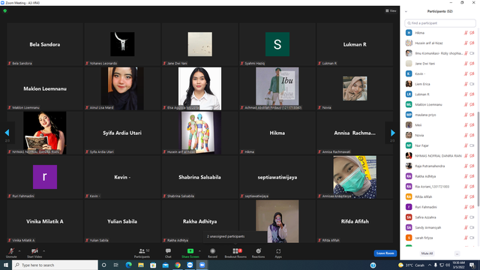Viewport: 480px width, 270px height.
Task: Click the Leave Room button
Action: (x=385, y=253)
